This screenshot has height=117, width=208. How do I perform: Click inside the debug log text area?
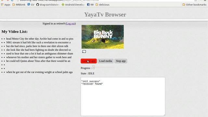123,97
